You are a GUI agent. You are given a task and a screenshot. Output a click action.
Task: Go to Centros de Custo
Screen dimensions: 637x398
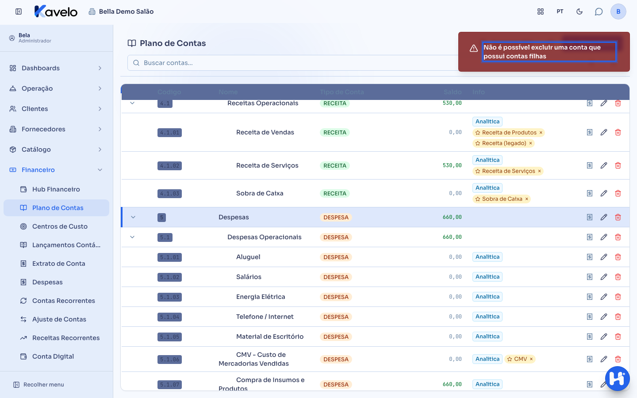(x=56, y=226)
